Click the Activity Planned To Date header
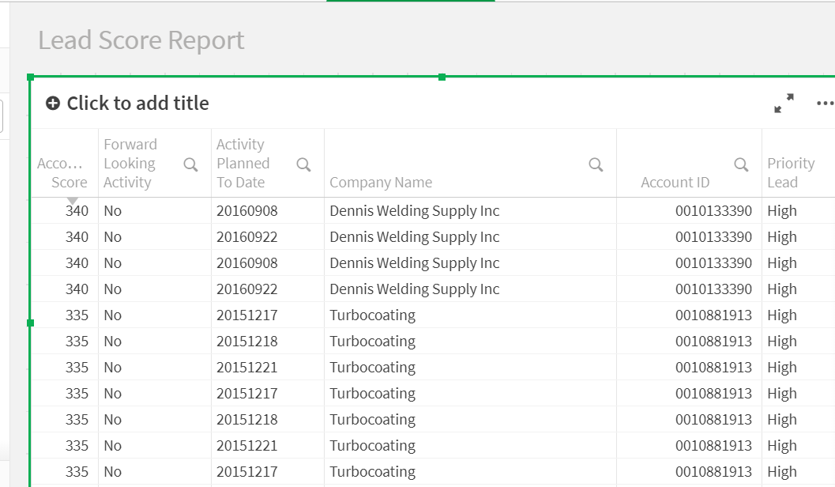The image size is (835, 487). point(243,164)
